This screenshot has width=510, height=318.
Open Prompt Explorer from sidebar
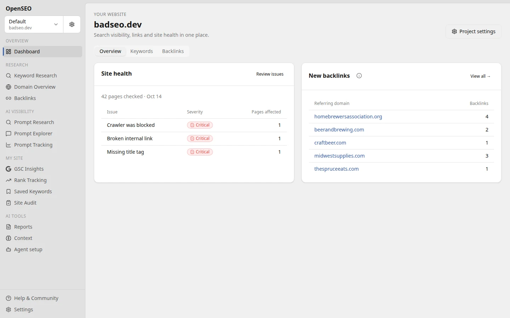pos(42,134)
